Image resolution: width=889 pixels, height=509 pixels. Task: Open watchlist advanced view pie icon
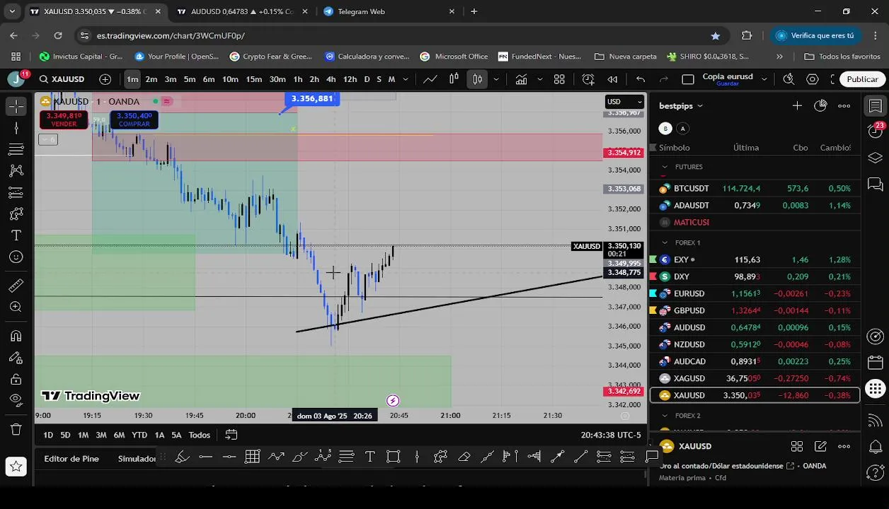(820, 106)
